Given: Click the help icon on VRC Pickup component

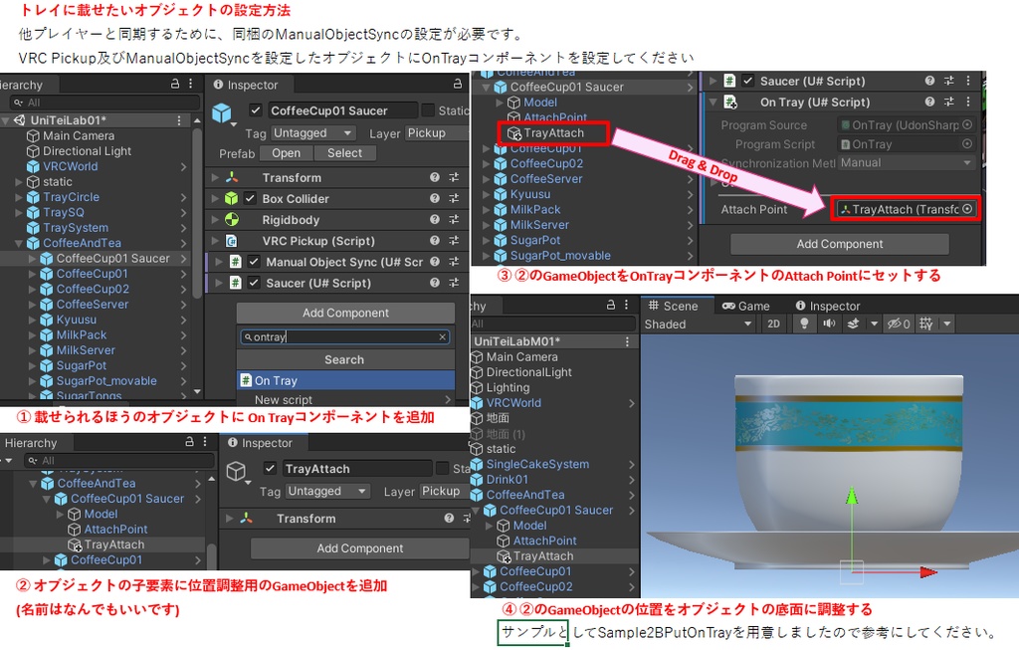Looking at the screenshot, I should click(433, 241).
